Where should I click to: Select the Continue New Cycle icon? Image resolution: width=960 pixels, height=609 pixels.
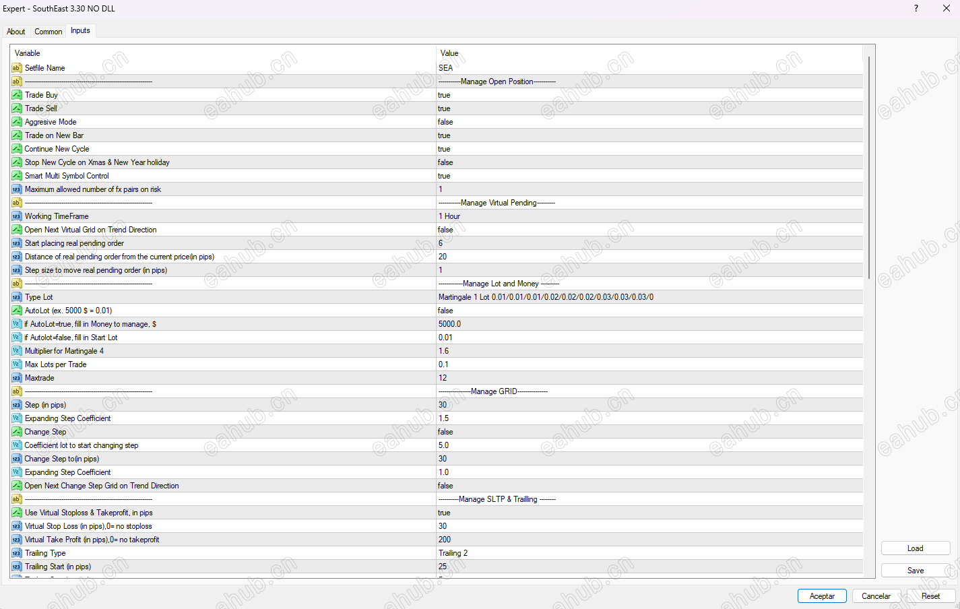tap(17, 149)
